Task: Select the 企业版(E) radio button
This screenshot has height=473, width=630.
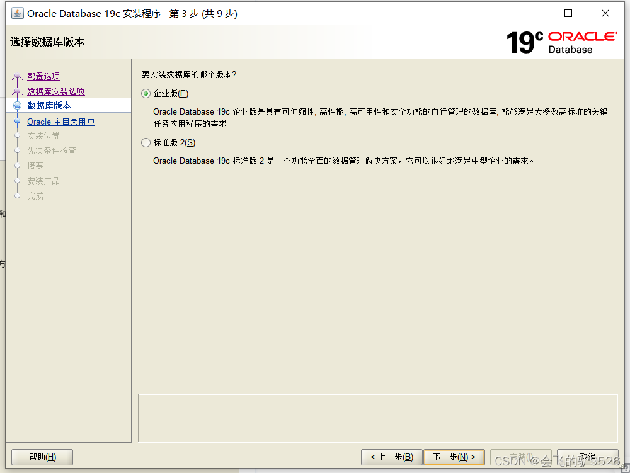Action: tap(145, 93)
